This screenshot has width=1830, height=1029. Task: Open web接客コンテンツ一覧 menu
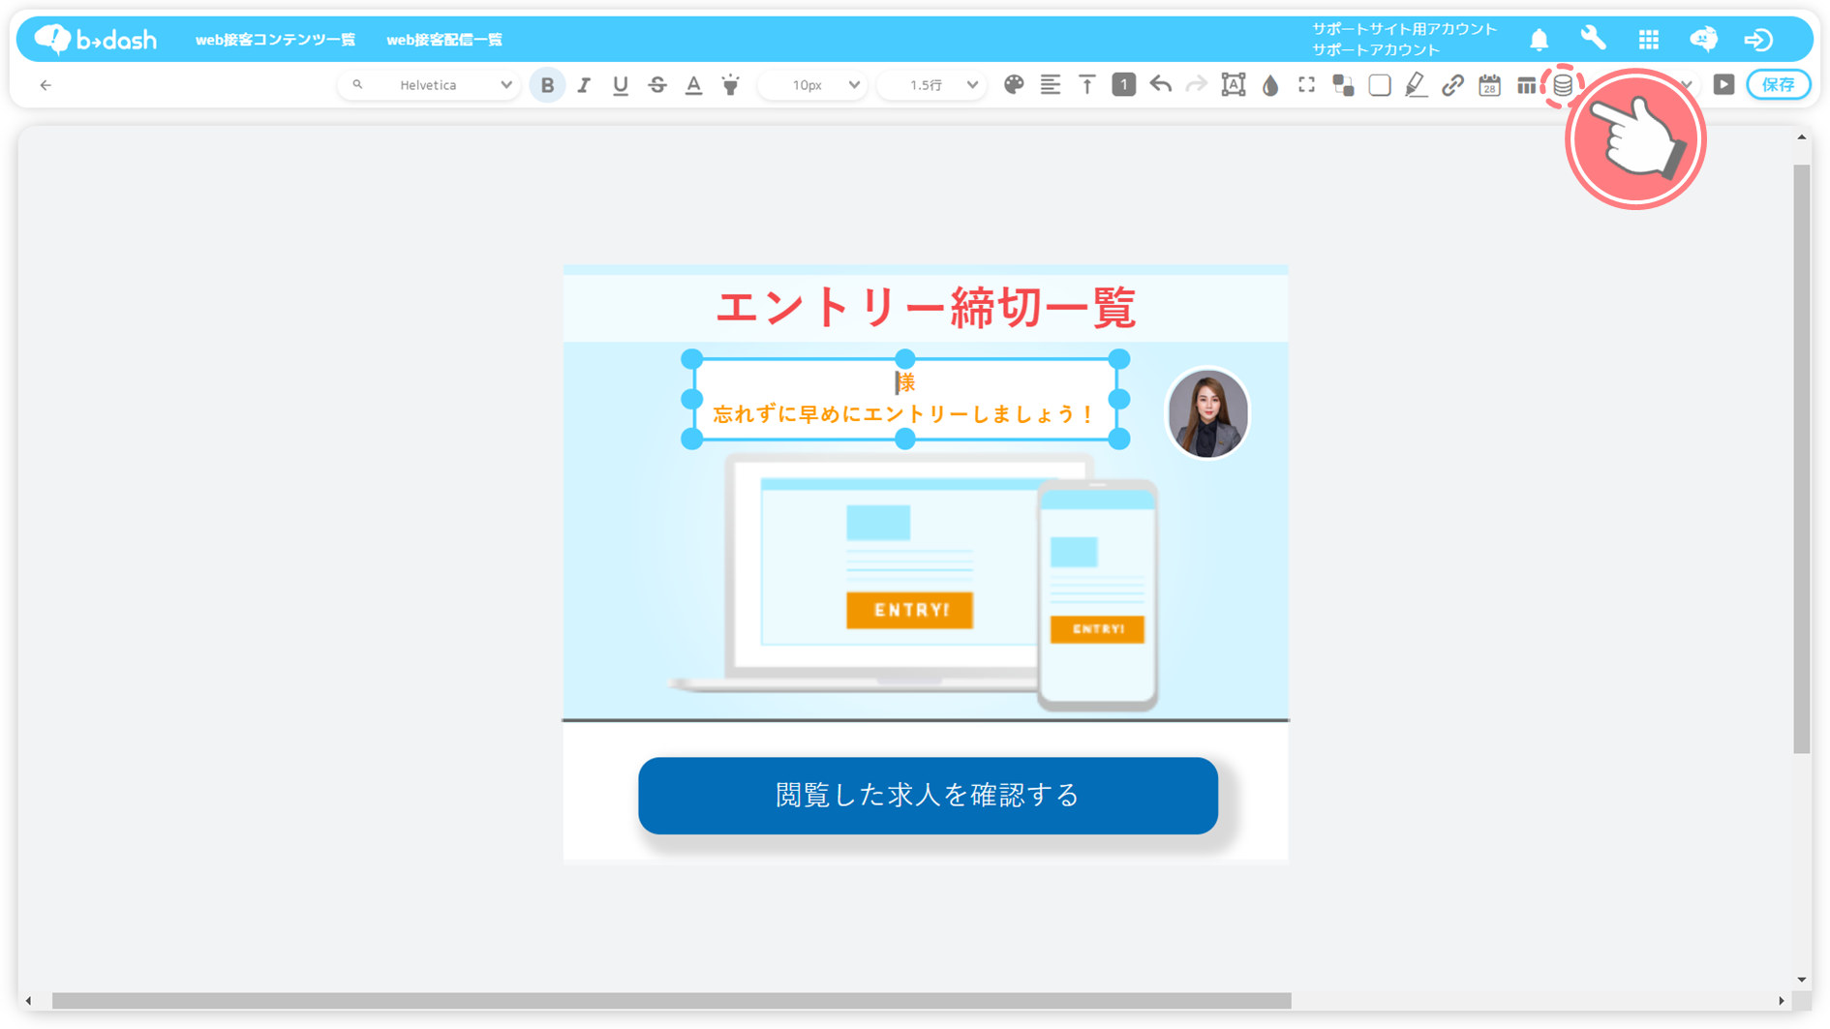point(275,40)
